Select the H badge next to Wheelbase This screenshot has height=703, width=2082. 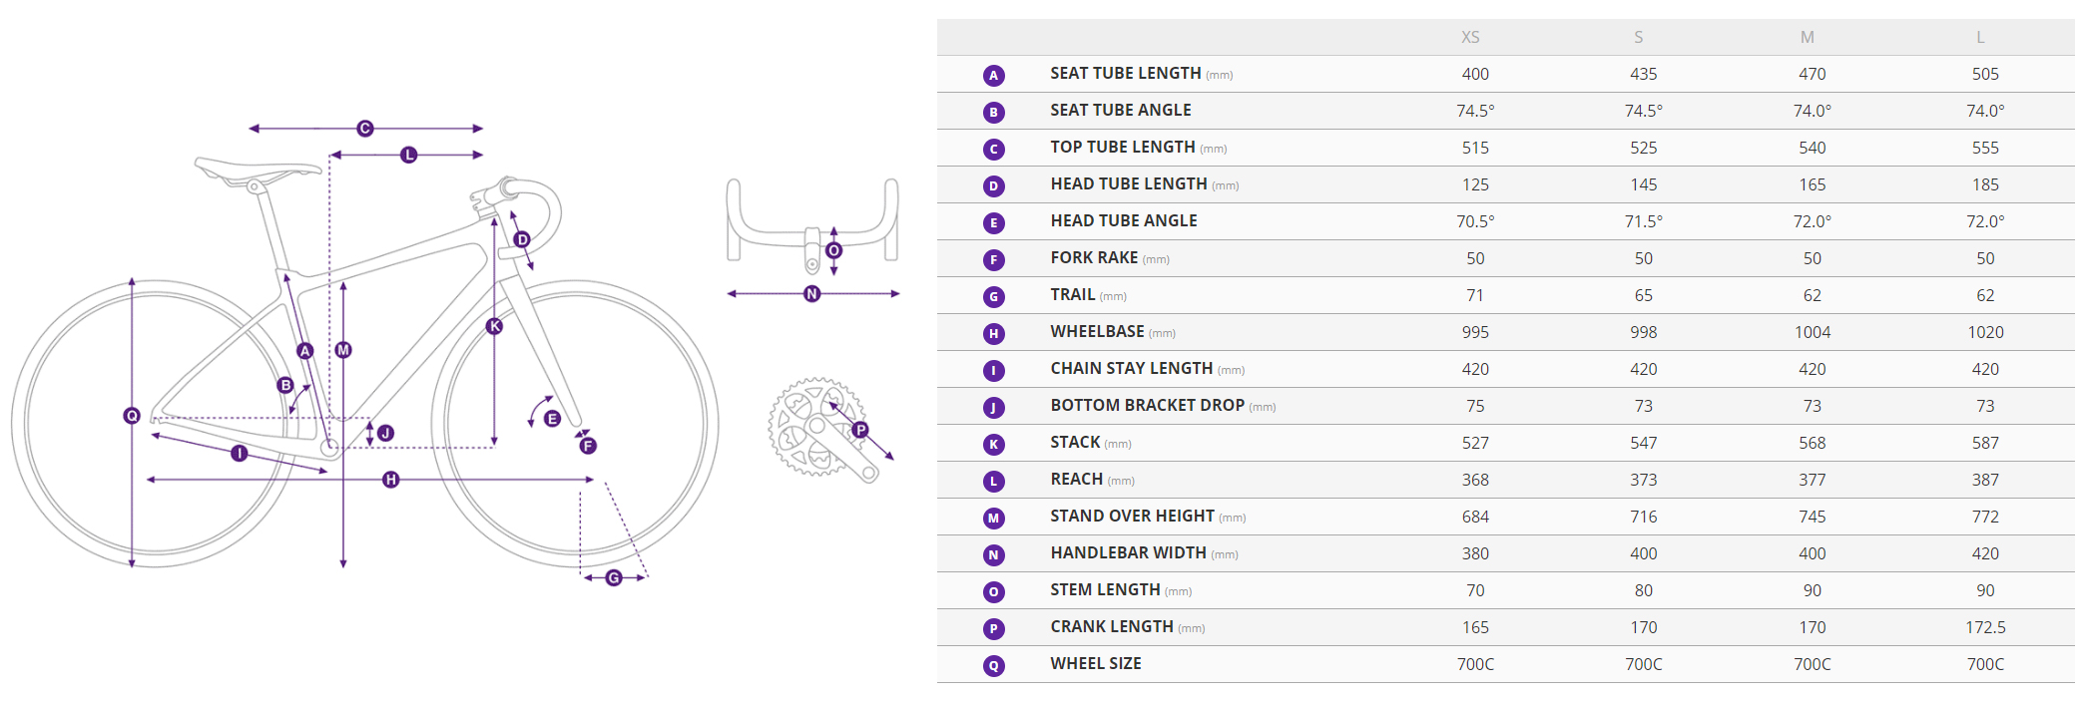(x=993, y=333)
